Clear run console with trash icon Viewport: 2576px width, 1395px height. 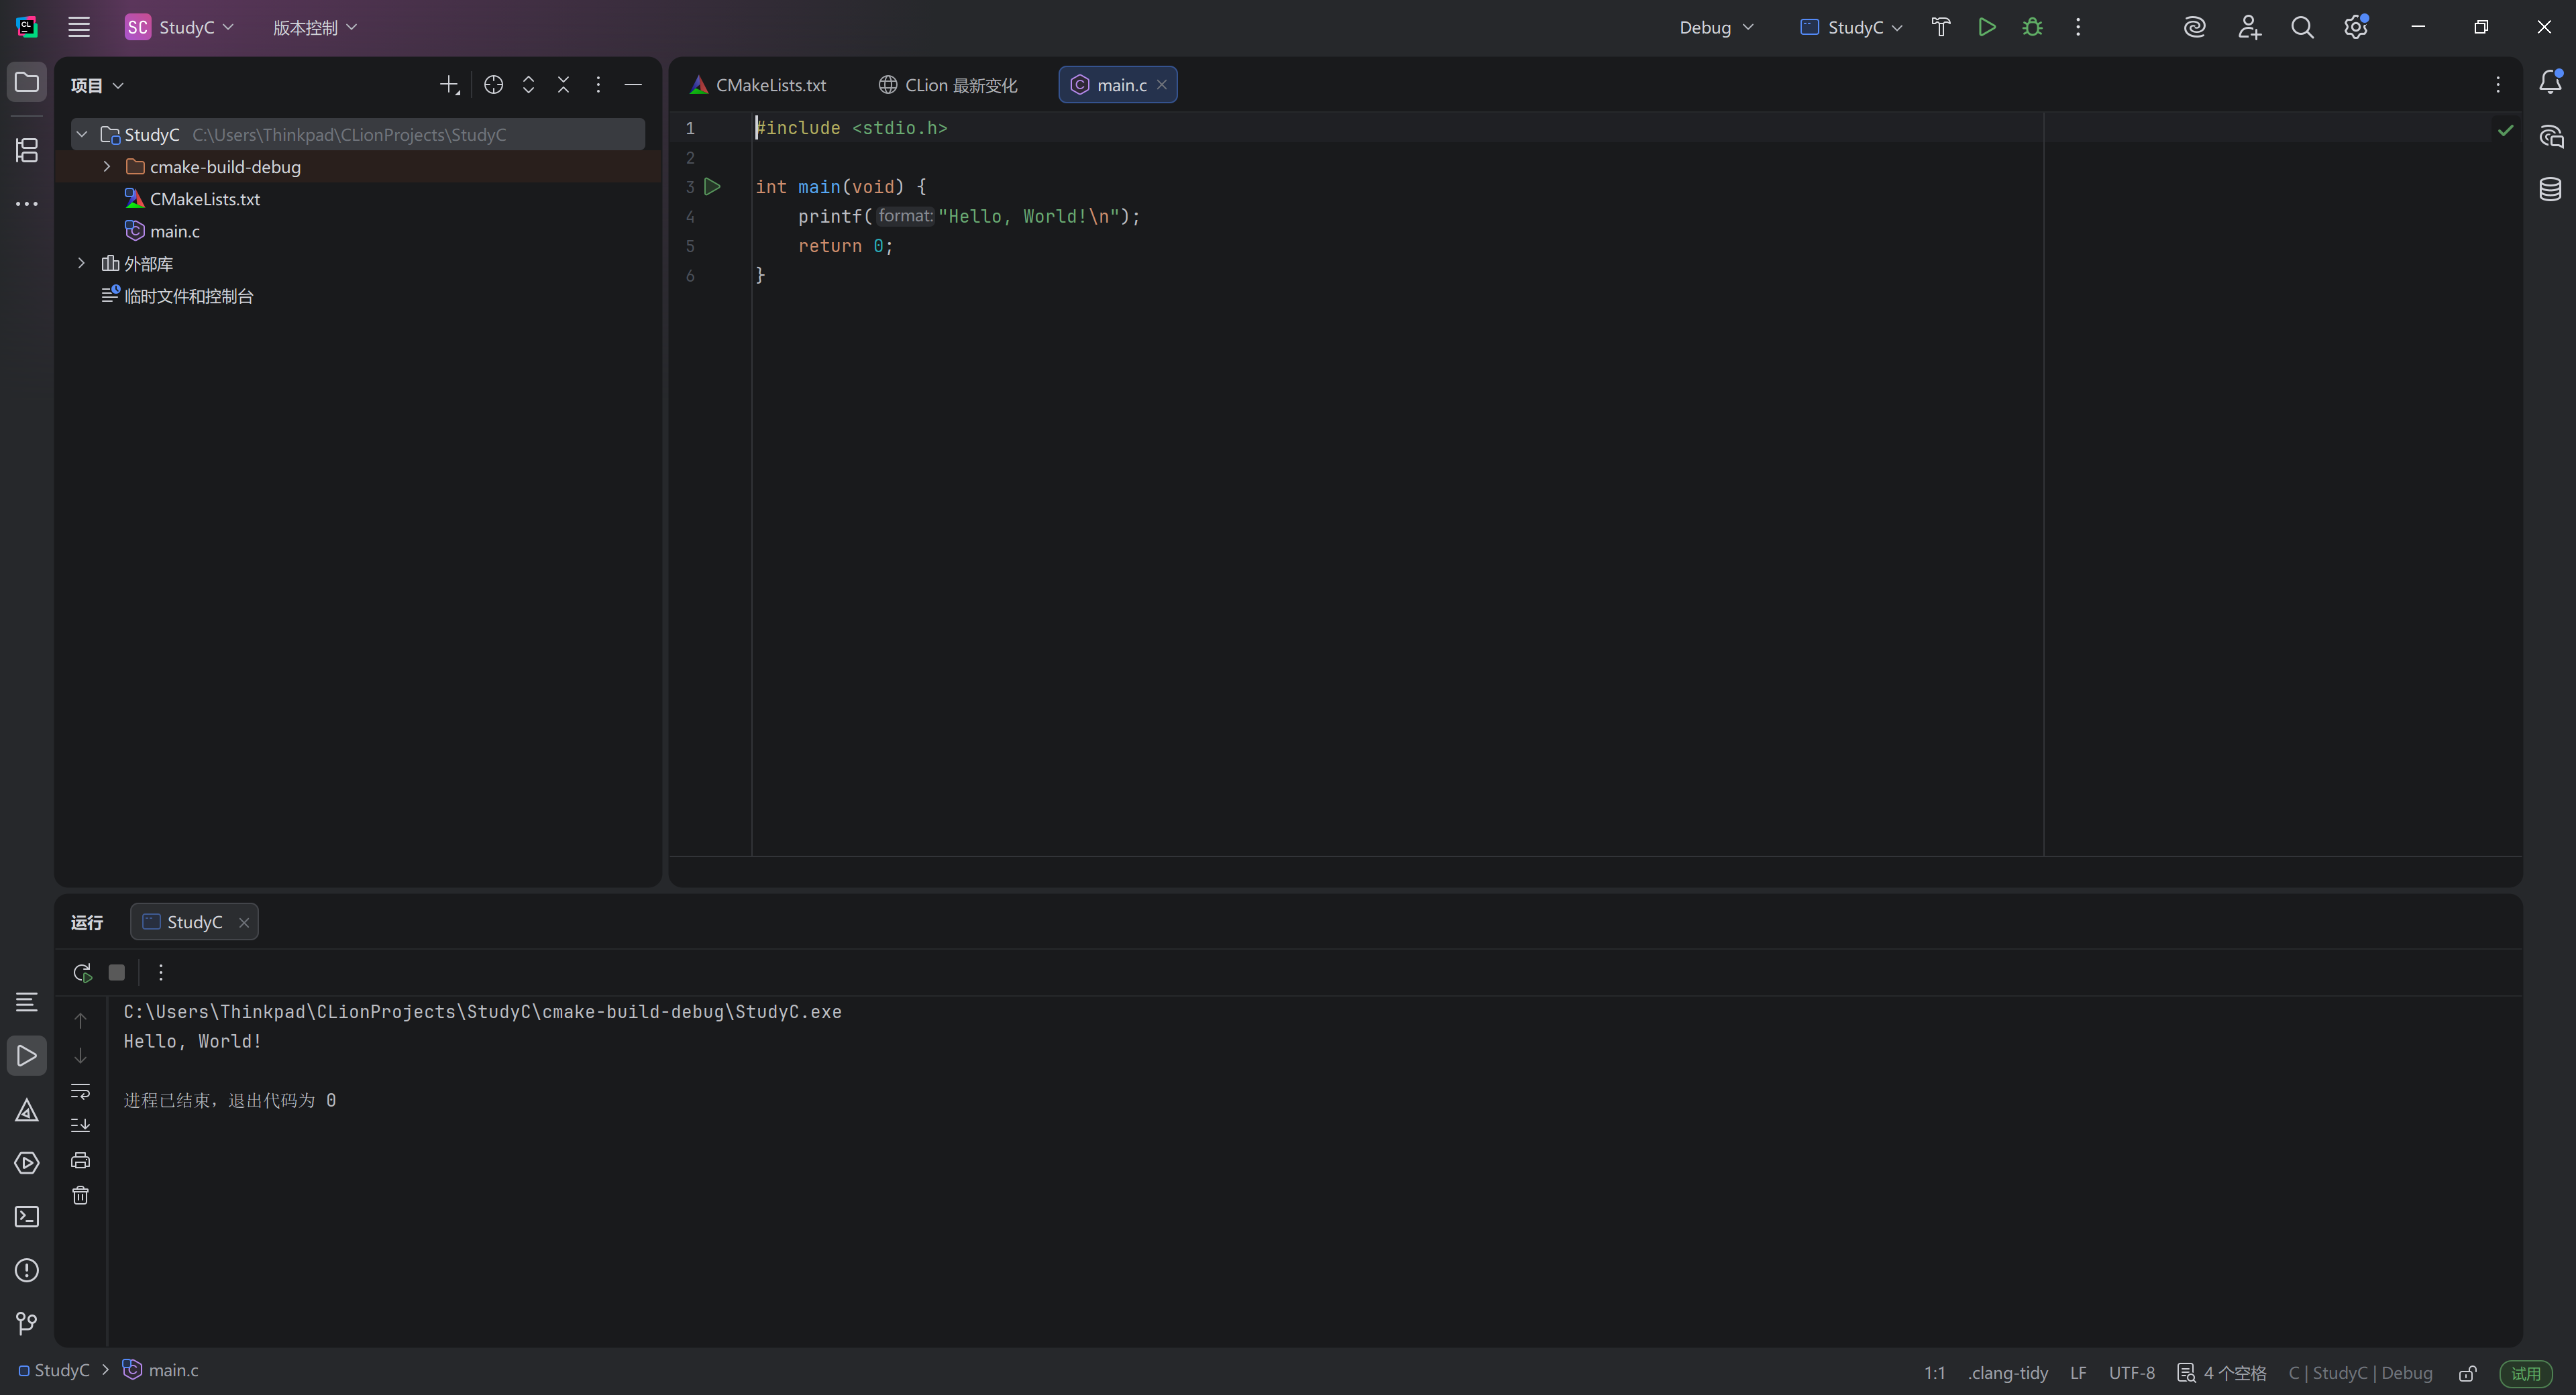click(80, 1196)
